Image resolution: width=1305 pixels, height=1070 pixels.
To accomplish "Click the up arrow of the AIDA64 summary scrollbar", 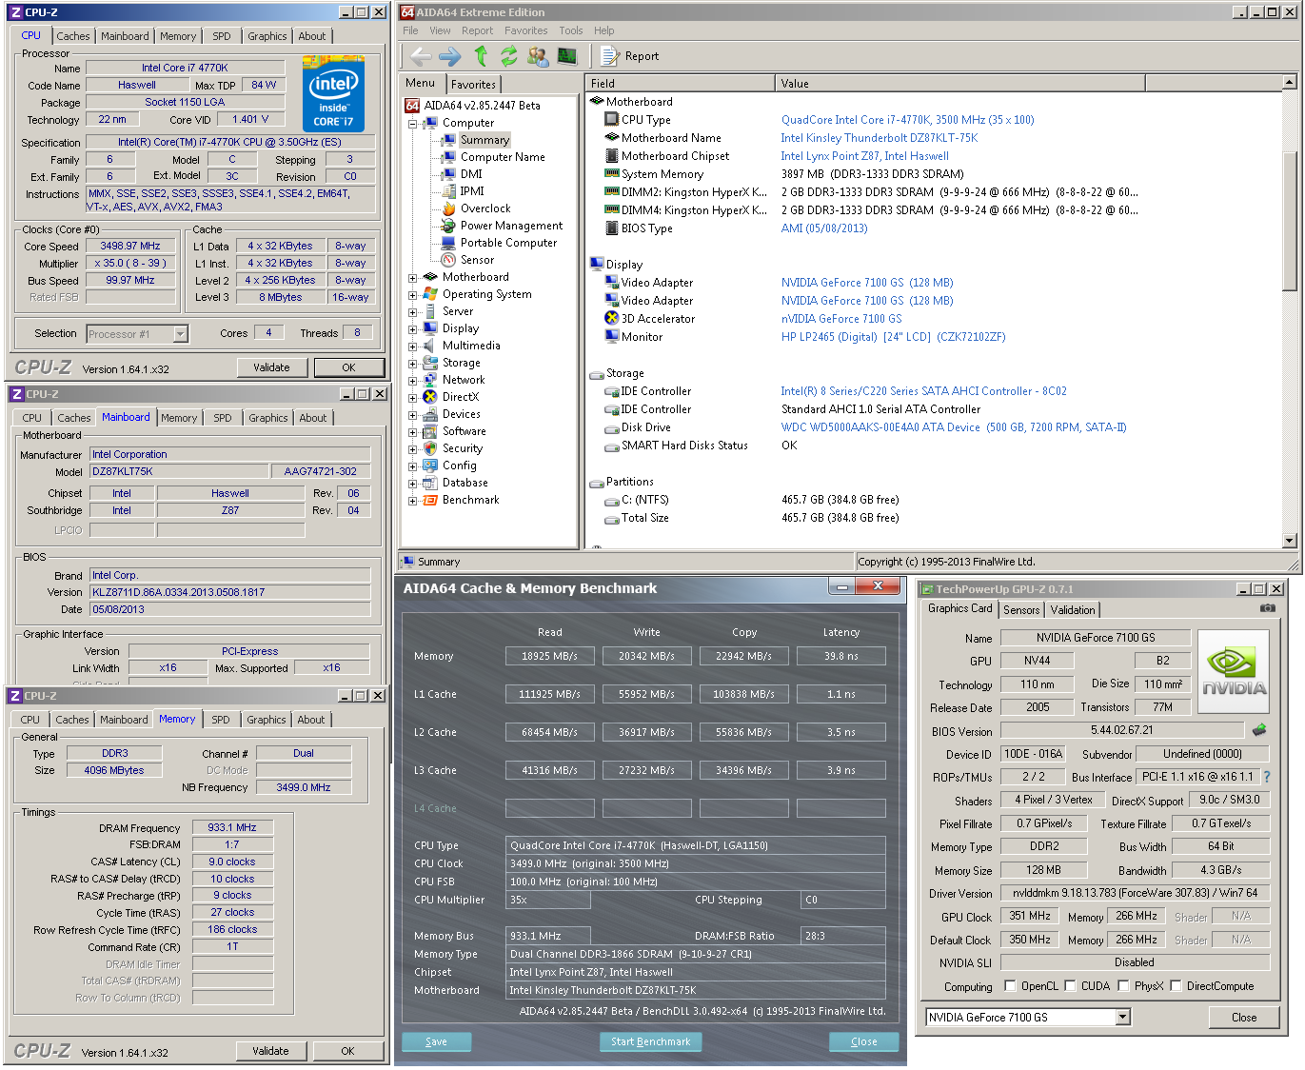I will click(x=1290, y=83).
